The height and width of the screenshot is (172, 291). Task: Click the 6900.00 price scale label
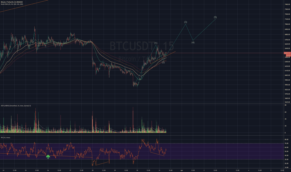288,29
